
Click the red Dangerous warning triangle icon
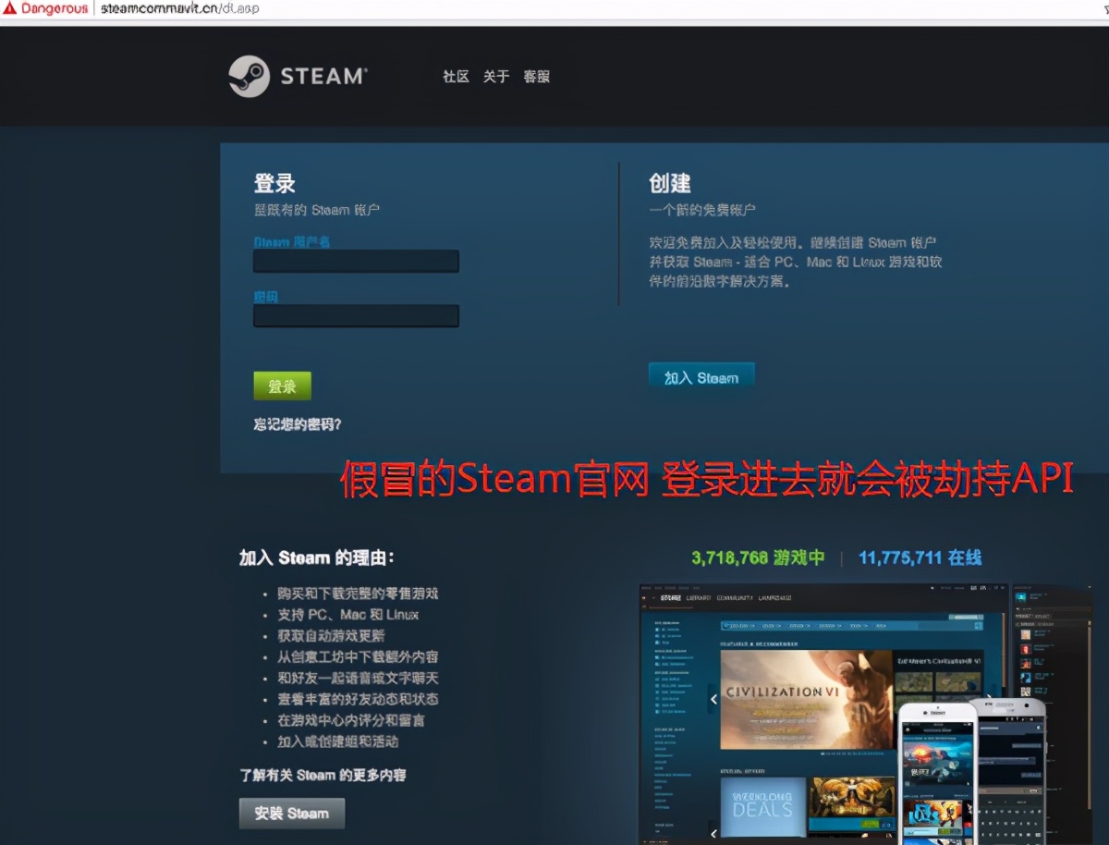point(10,7)
